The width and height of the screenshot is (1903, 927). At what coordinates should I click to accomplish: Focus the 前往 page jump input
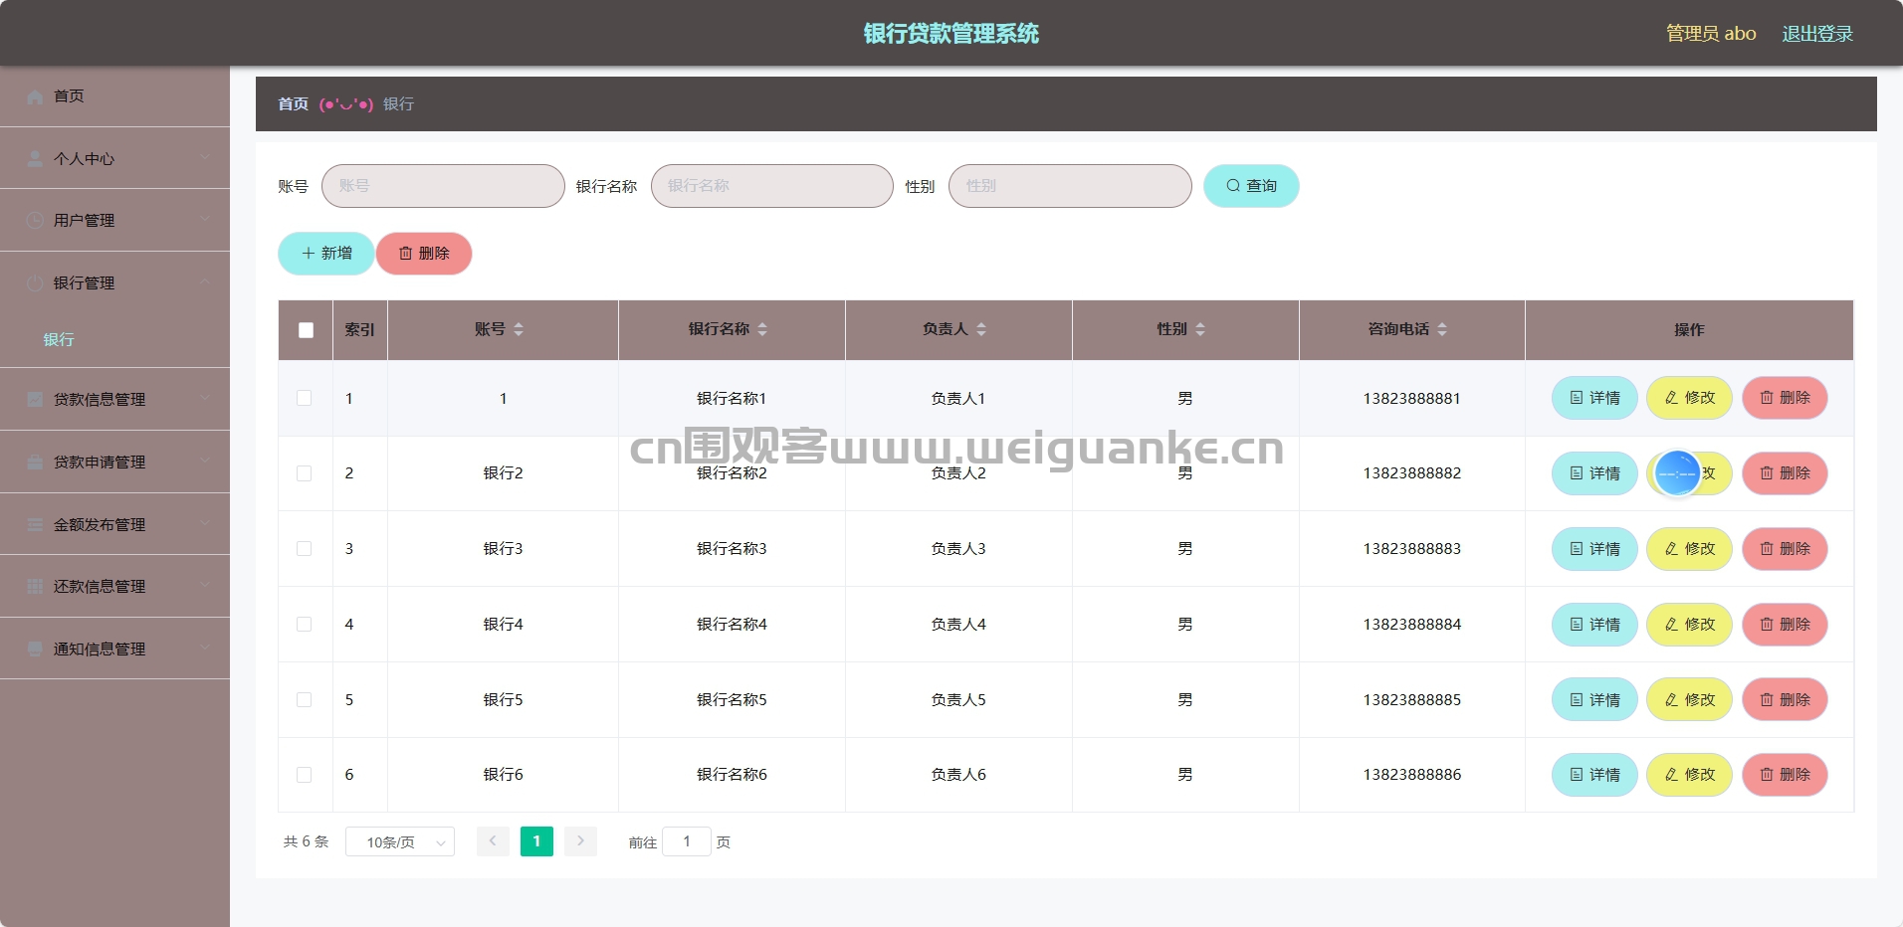[x=687, y=841]
